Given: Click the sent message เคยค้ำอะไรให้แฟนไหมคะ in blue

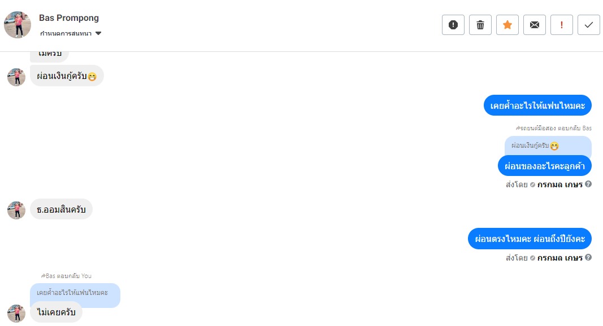Looking at the screenshot, I should point(537,105).
